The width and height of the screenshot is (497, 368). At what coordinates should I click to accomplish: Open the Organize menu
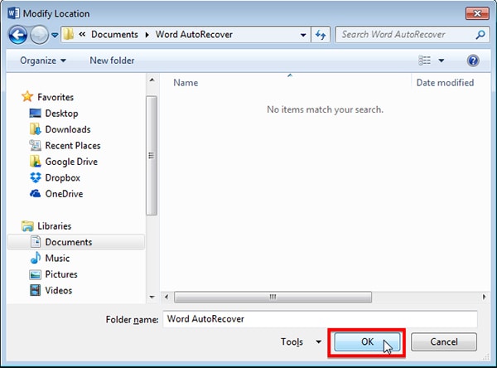pos(43,61)
